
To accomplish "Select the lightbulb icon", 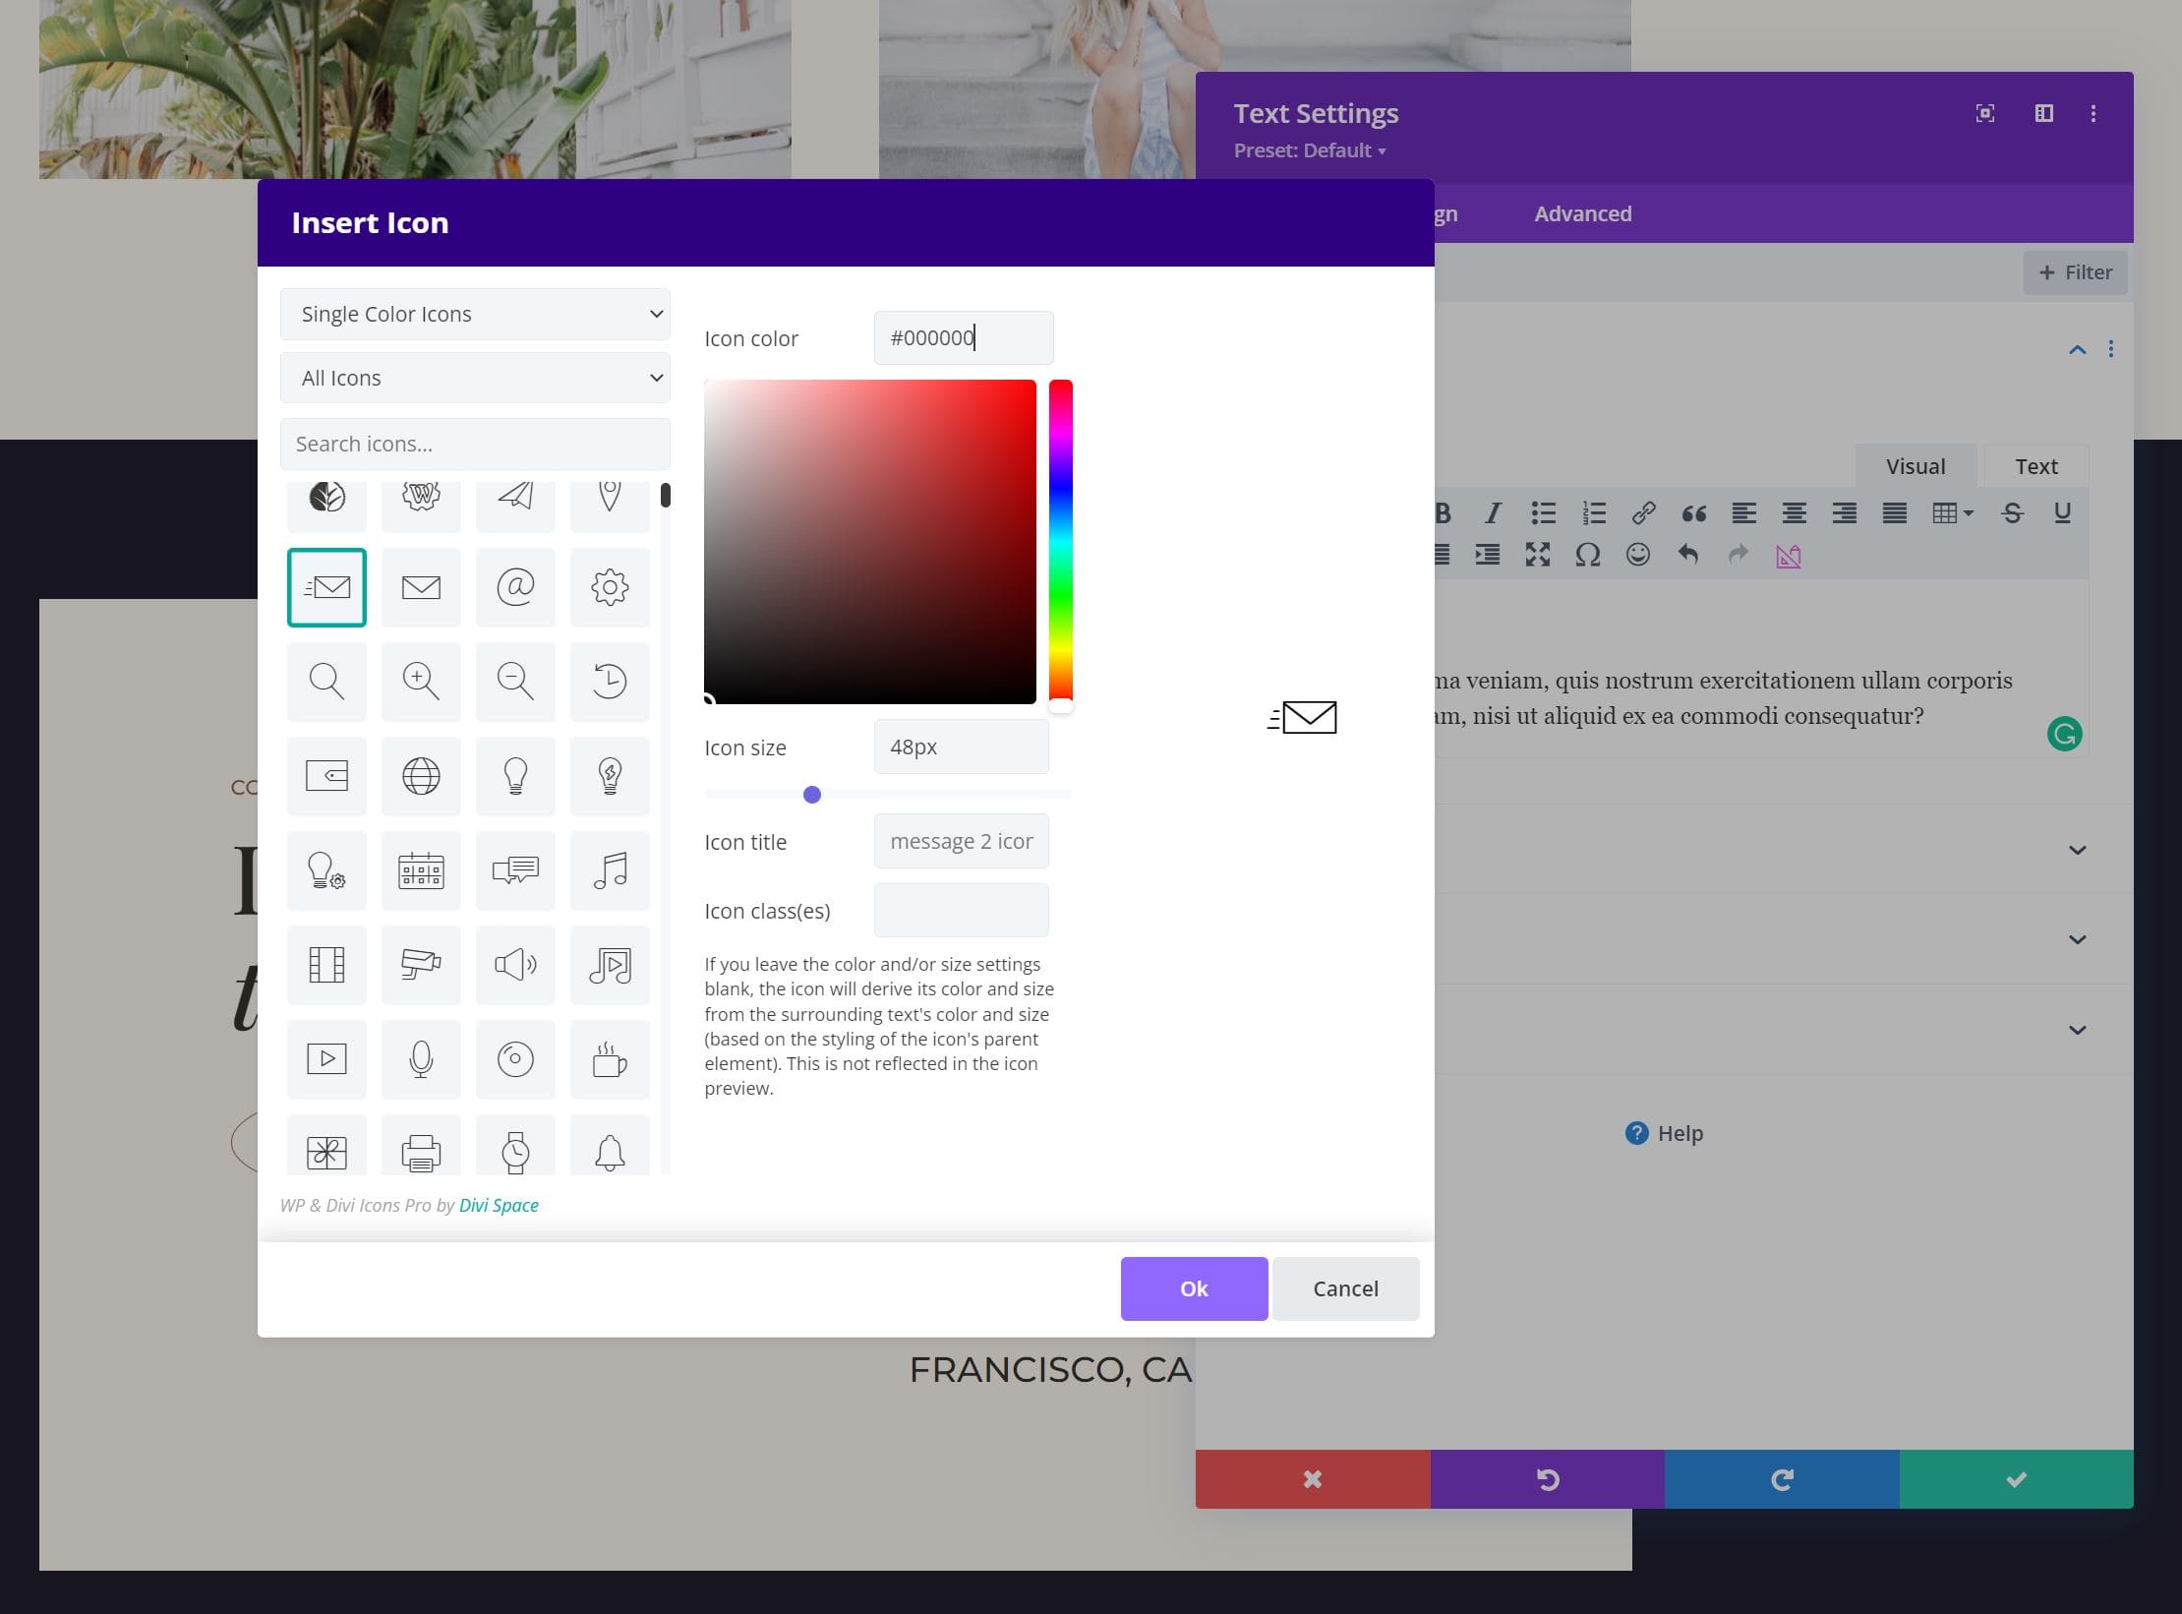I will tap(515, 775).
